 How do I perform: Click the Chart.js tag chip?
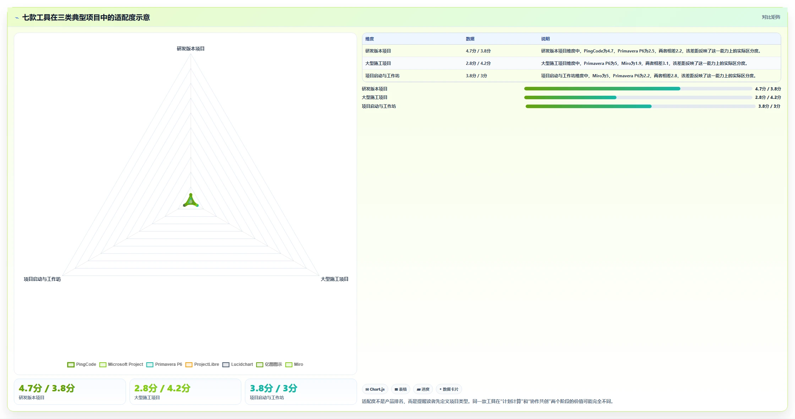[375, 389]
